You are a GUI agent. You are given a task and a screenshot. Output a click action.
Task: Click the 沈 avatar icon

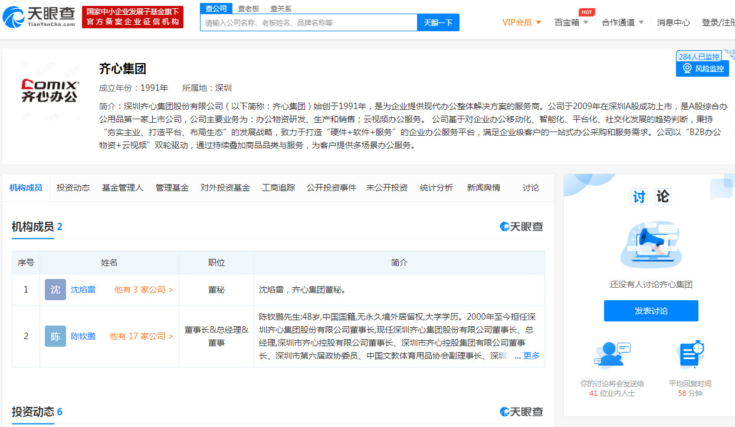click(55, 290)
